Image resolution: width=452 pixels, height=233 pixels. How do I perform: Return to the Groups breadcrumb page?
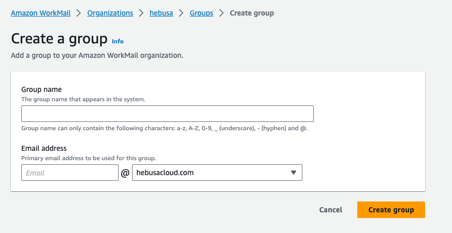click(201, 13)
